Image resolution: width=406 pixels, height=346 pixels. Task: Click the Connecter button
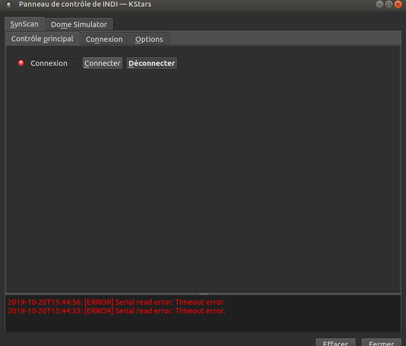click(103, 63)
